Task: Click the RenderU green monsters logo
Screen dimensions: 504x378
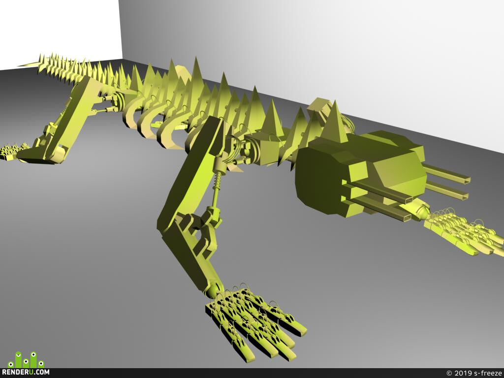Action: [26, 359]
